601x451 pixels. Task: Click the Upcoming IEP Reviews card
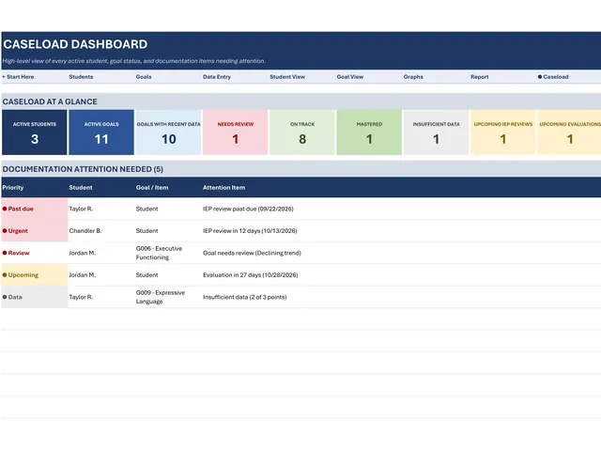click(503, 132)
